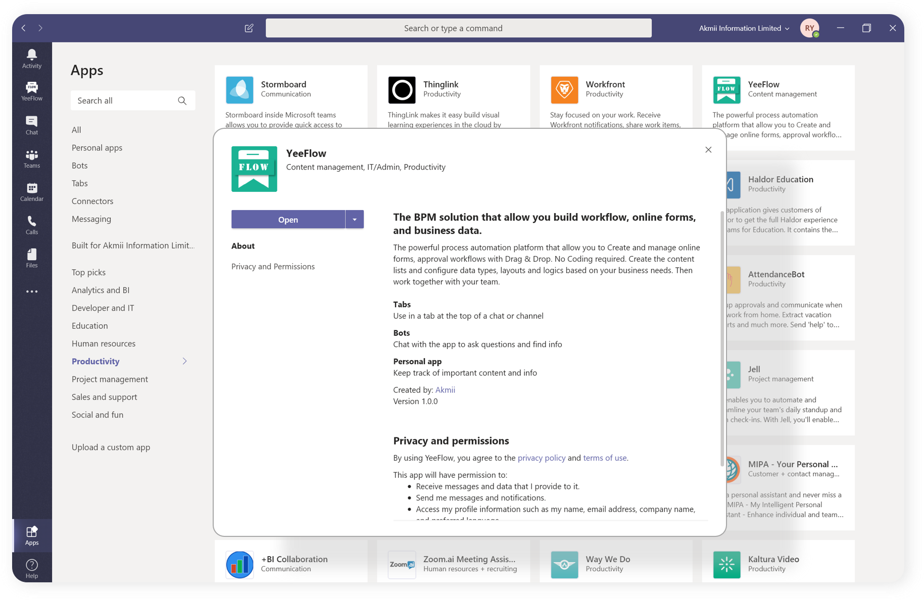
Task: Select the Bots category filter
Action: click(x=79, y=165)
